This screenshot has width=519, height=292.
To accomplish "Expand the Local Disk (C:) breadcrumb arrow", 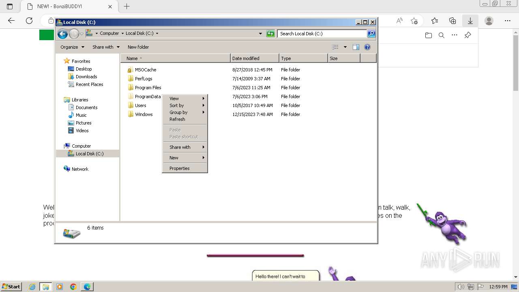I will click(x=157, y=34).
